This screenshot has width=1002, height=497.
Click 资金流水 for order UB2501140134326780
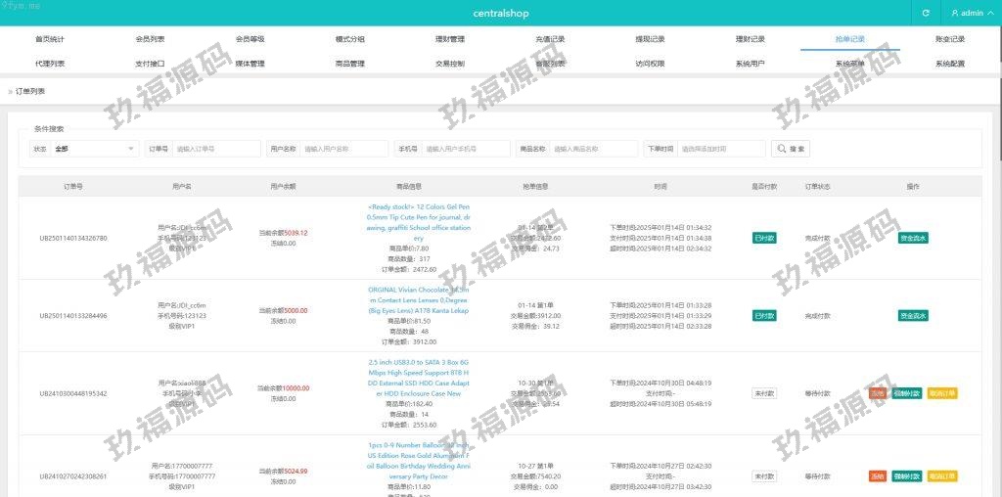coord(913,238)
